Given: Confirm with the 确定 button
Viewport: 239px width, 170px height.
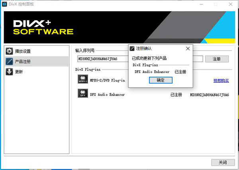Looking at the screenshot, I should click(161, 80).
